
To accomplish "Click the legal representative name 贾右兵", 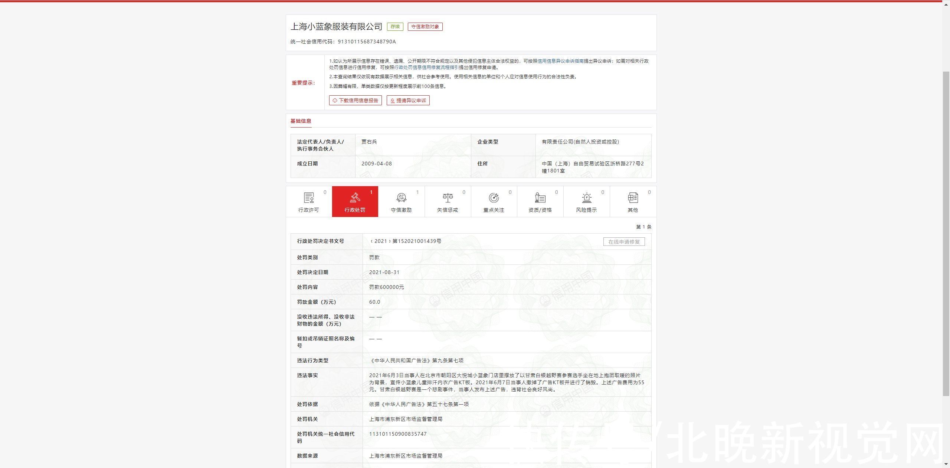I will tap(369, 142).
